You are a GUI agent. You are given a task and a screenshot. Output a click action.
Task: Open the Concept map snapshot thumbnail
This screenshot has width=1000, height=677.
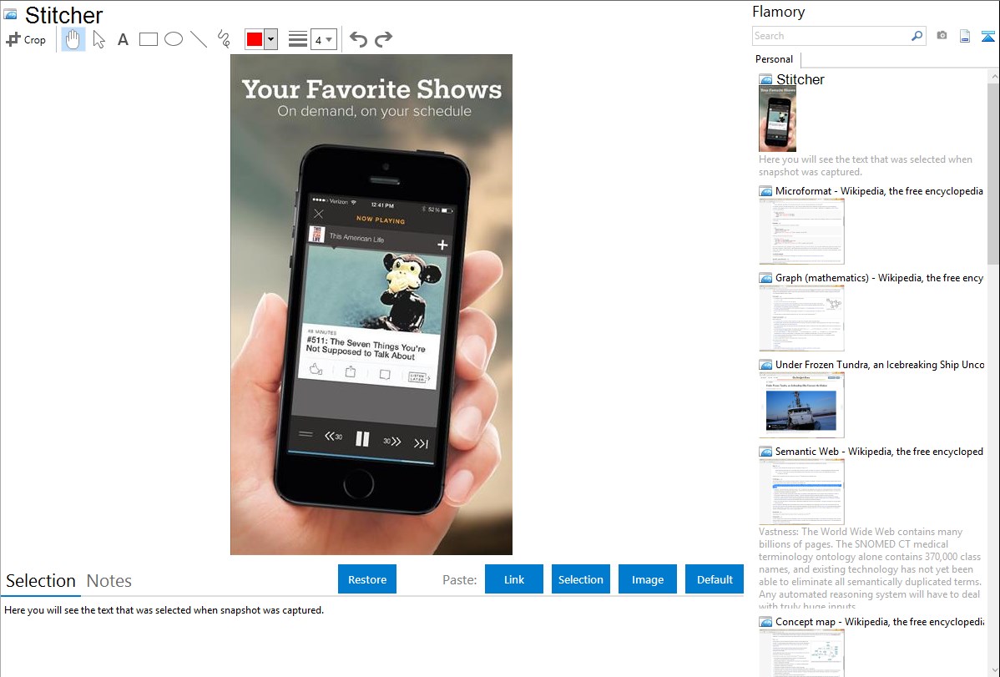click(801, 652)
